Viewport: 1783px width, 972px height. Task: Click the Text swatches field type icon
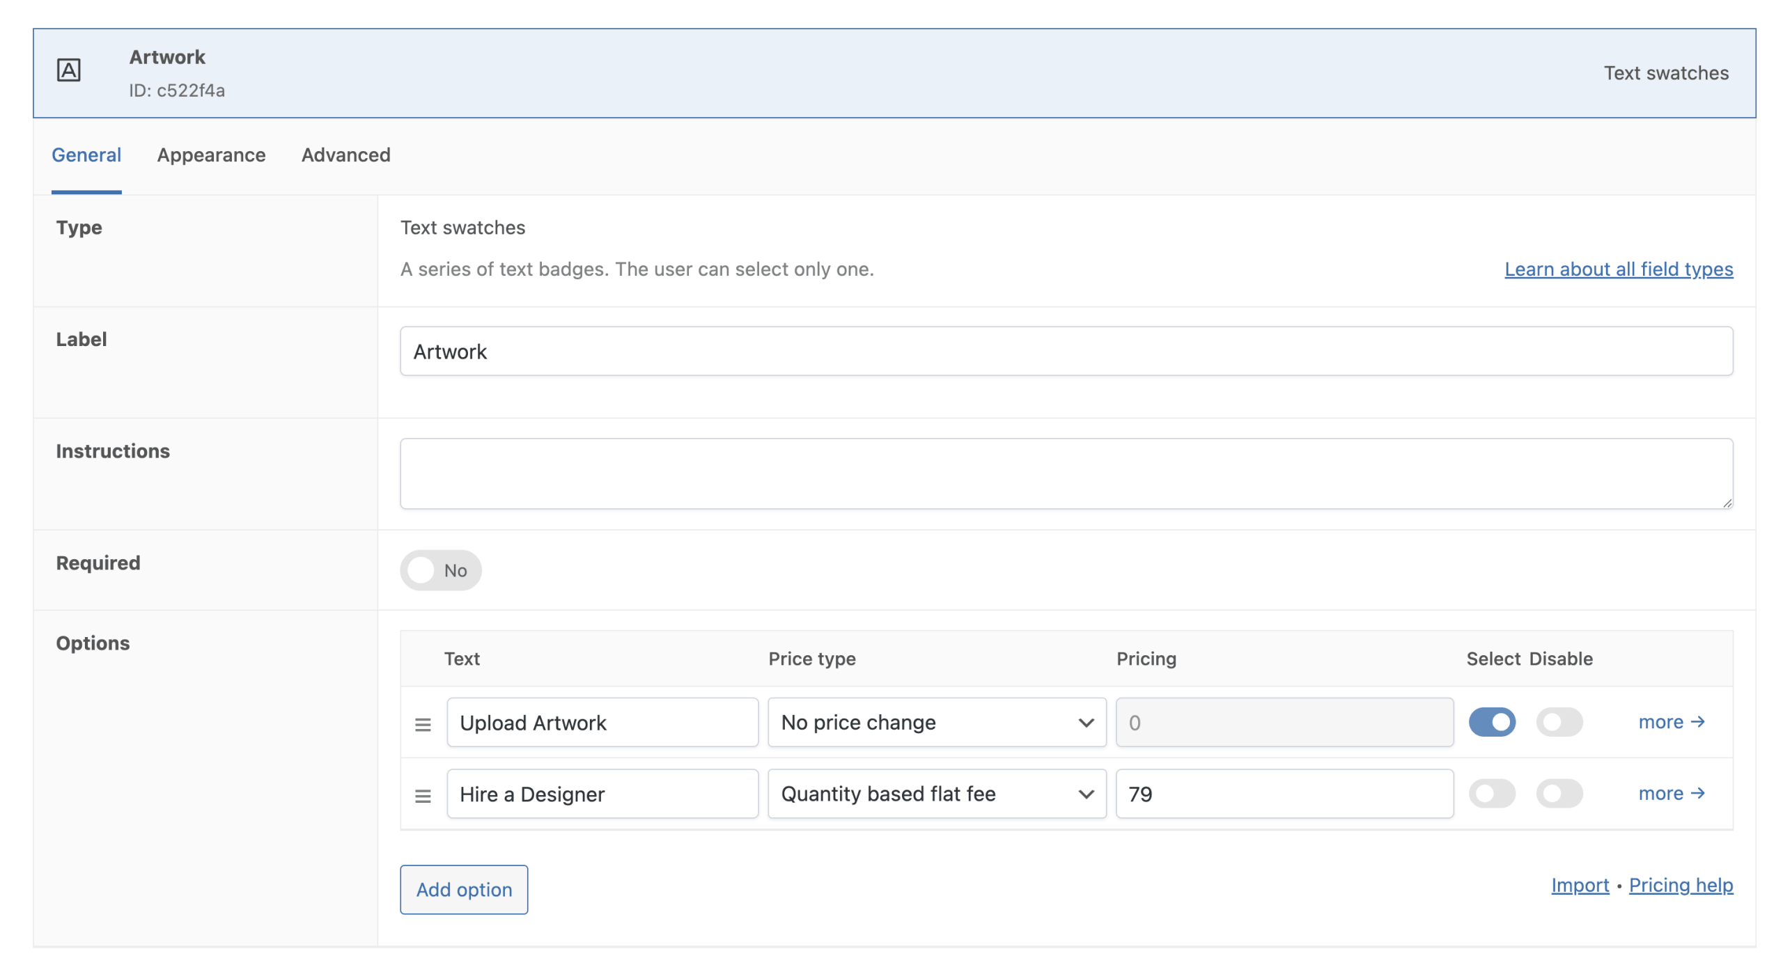click(x=68, y=70)
